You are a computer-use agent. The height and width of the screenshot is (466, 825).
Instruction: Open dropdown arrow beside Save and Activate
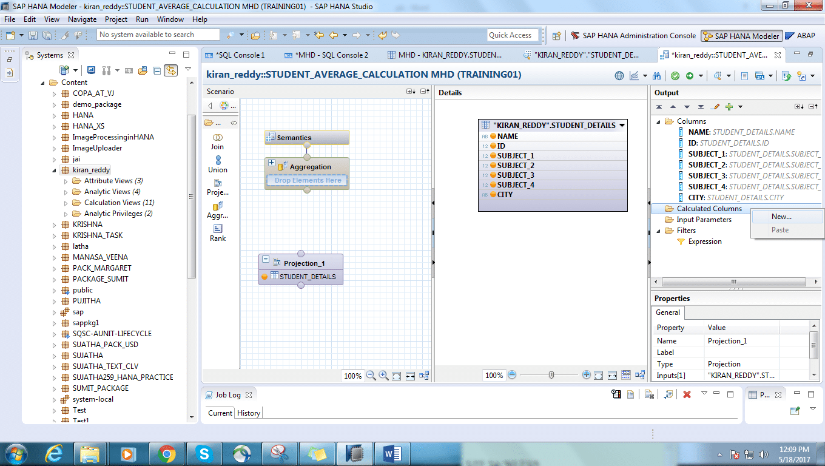pyautogui.click(x=701, y=76)
